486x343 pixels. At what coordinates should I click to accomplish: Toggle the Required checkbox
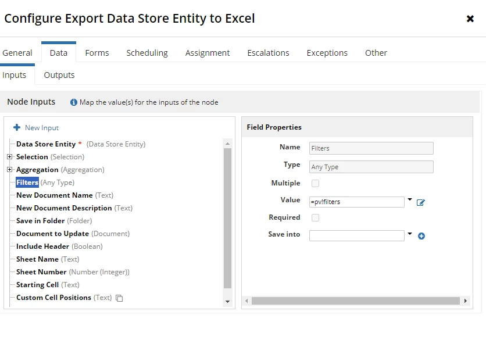[x=315, y=217]
